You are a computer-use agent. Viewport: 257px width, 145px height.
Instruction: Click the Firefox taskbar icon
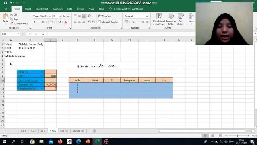pyautogui.click(x=60, y=141)
